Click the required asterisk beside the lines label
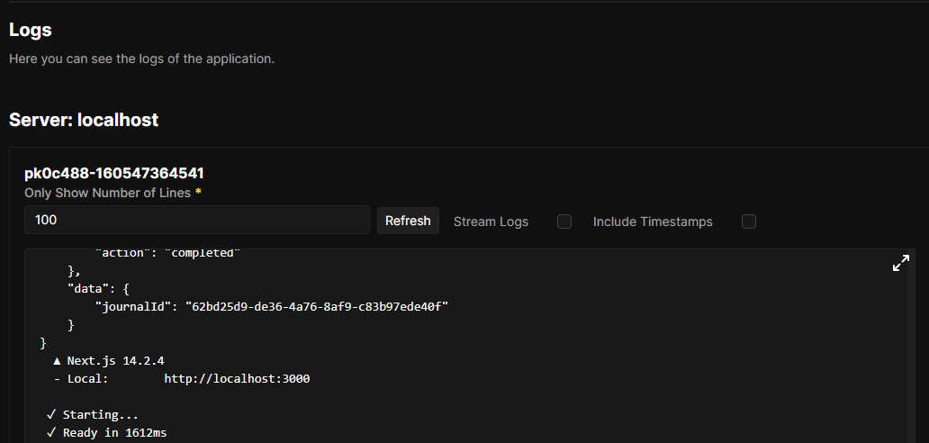Image resolution: width=929 pixels, height=443 pixels. pos(197,193)
